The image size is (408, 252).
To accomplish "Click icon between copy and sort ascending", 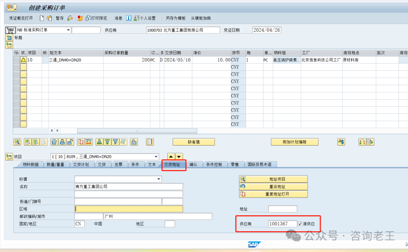I will click(x=89, y=142).
